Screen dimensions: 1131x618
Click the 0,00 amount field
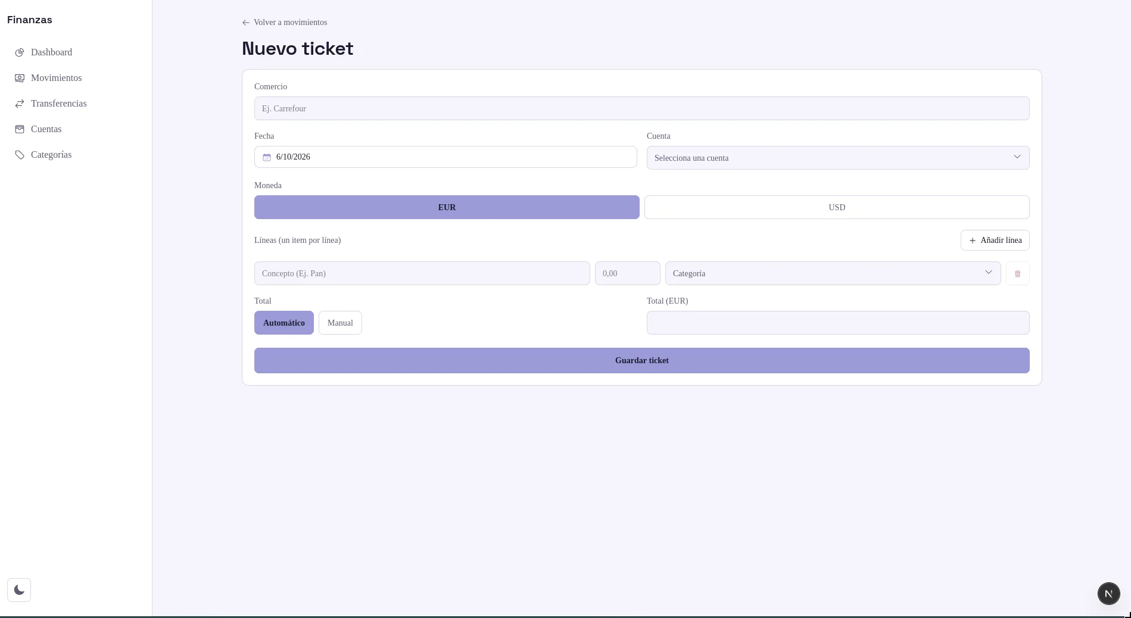coord(628,273)
